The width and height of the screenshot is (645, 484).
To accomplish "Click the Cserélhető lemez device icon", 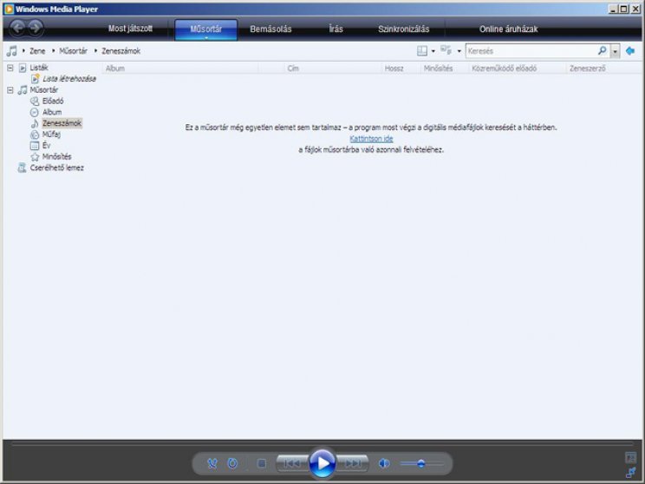I will point(23,167).
